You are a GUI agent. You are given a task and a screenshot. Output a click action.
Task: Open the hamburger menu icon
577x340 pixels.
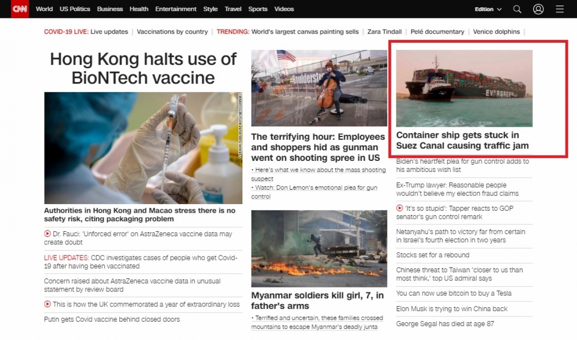559,9
